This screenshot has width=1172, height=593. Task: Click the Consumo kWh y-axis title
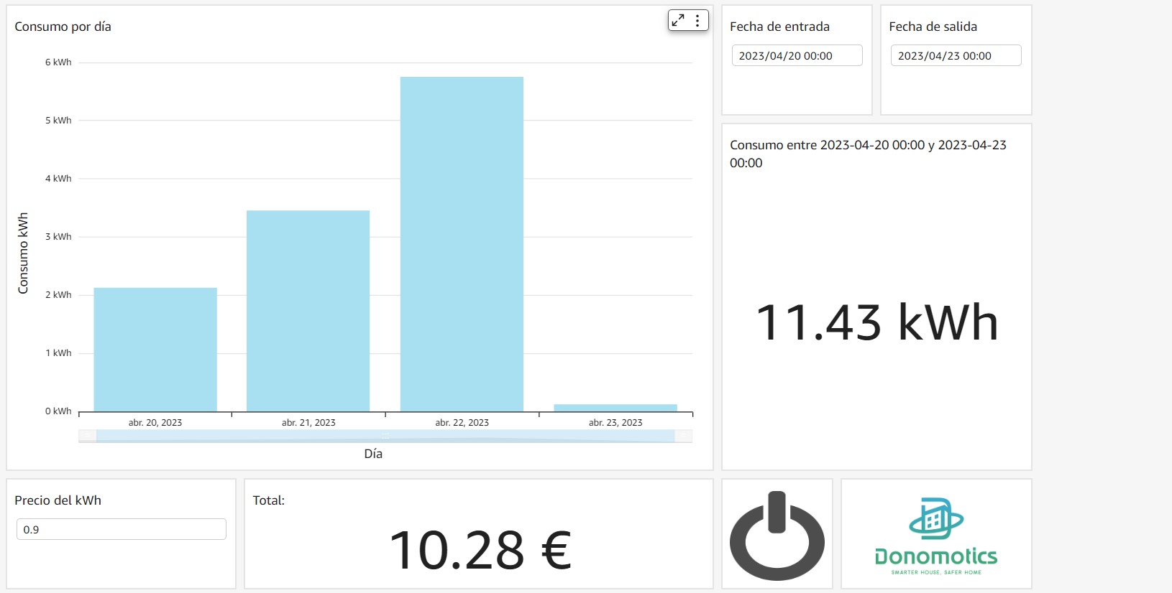(x=23, y=253)
